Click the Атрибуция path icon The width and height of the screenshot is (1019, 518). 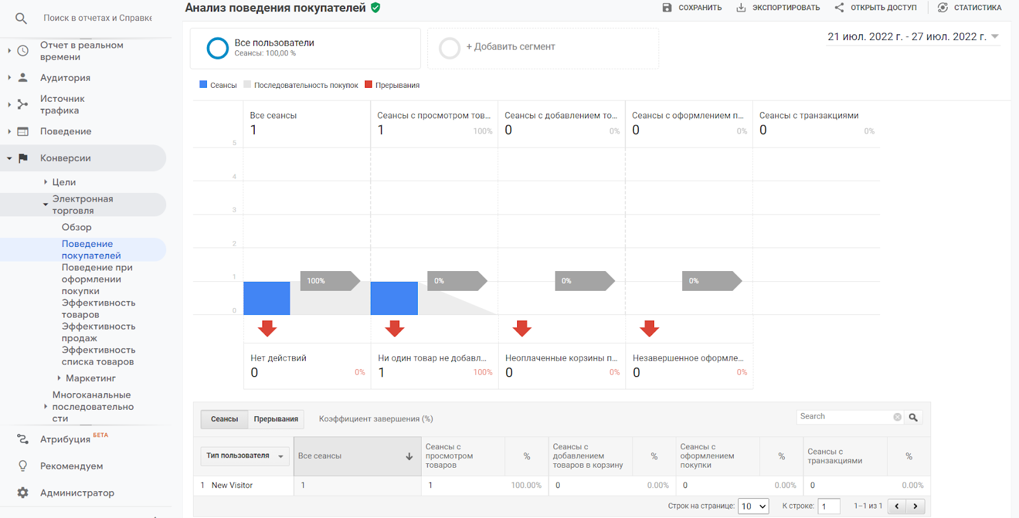(x=23, y=439)
